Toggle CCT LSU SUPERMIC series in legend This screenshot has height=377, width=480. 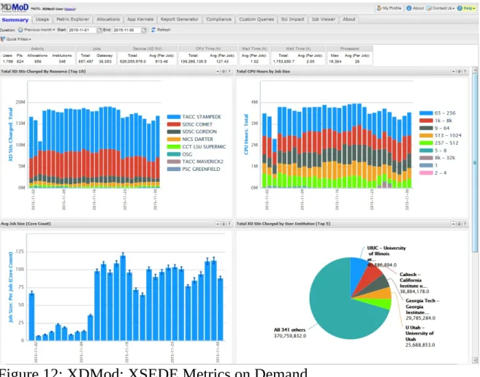[x=197, y=147]
